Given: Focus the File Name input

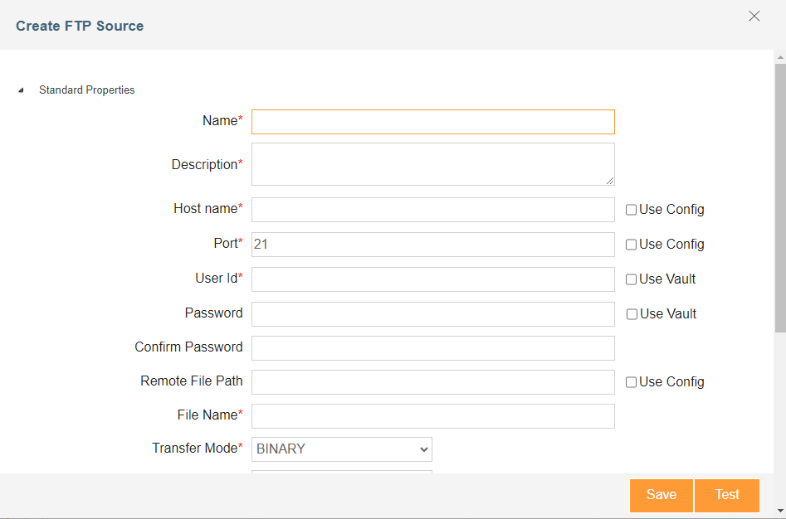Looking at the screenshot, I should [x=433, y=416].
